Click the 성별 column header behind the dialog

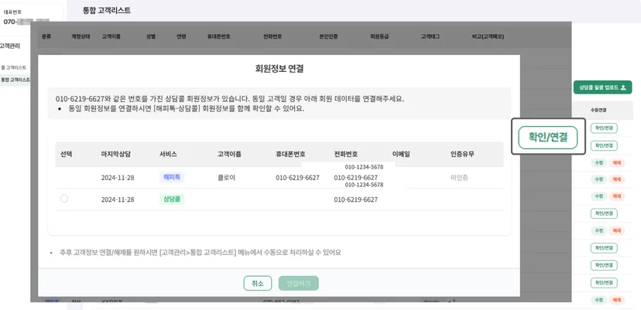(x=151, y=36)
